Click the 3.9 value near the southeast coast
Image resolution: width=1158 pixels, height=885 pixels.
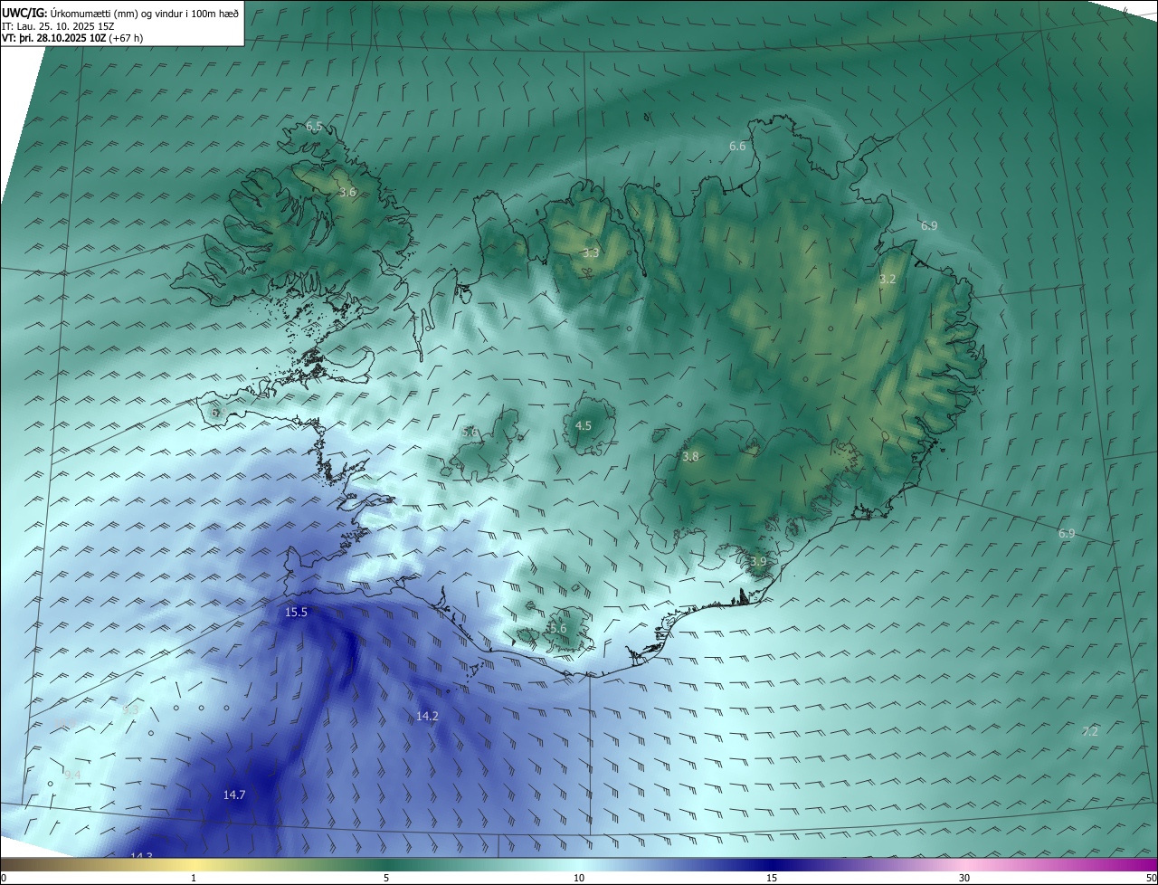click(x=758, y=562)
